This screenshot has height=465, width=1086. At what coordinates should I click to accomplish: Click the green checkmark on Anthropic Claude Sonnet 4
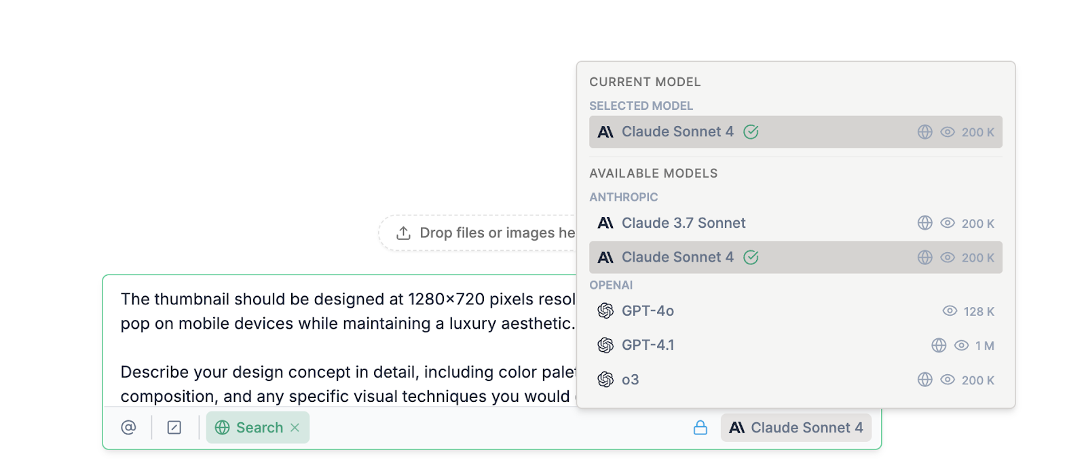[751, 258]
